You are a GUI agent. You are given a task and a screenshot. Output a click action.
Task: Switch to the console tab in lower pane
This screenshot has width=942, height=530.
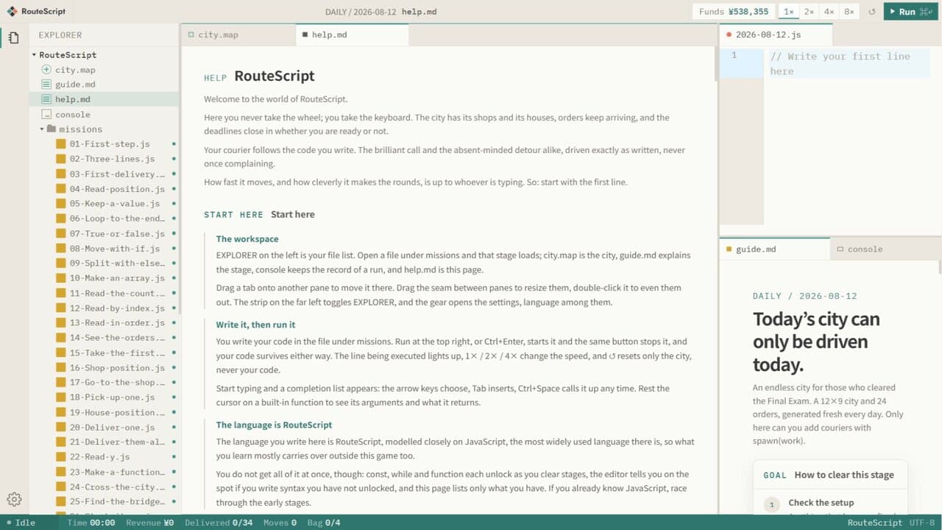pyautogui.click(x=885, y=249)
